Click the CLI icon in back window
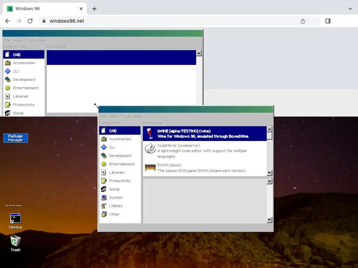The image size is (358, 268). coord(8,71)
